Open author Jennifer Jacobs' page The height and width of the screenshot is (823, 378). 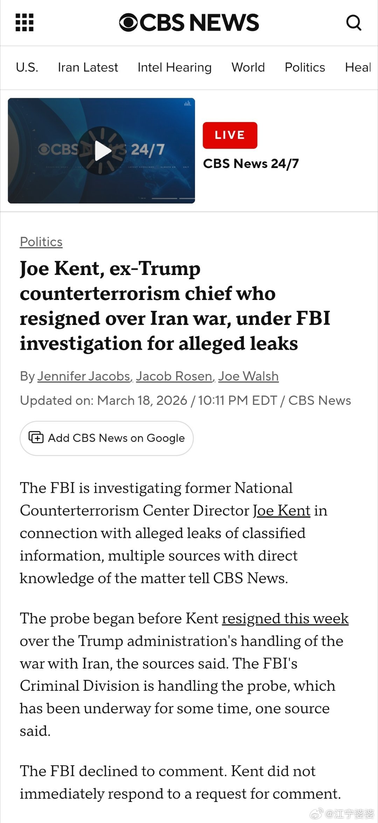coord(84,376)
